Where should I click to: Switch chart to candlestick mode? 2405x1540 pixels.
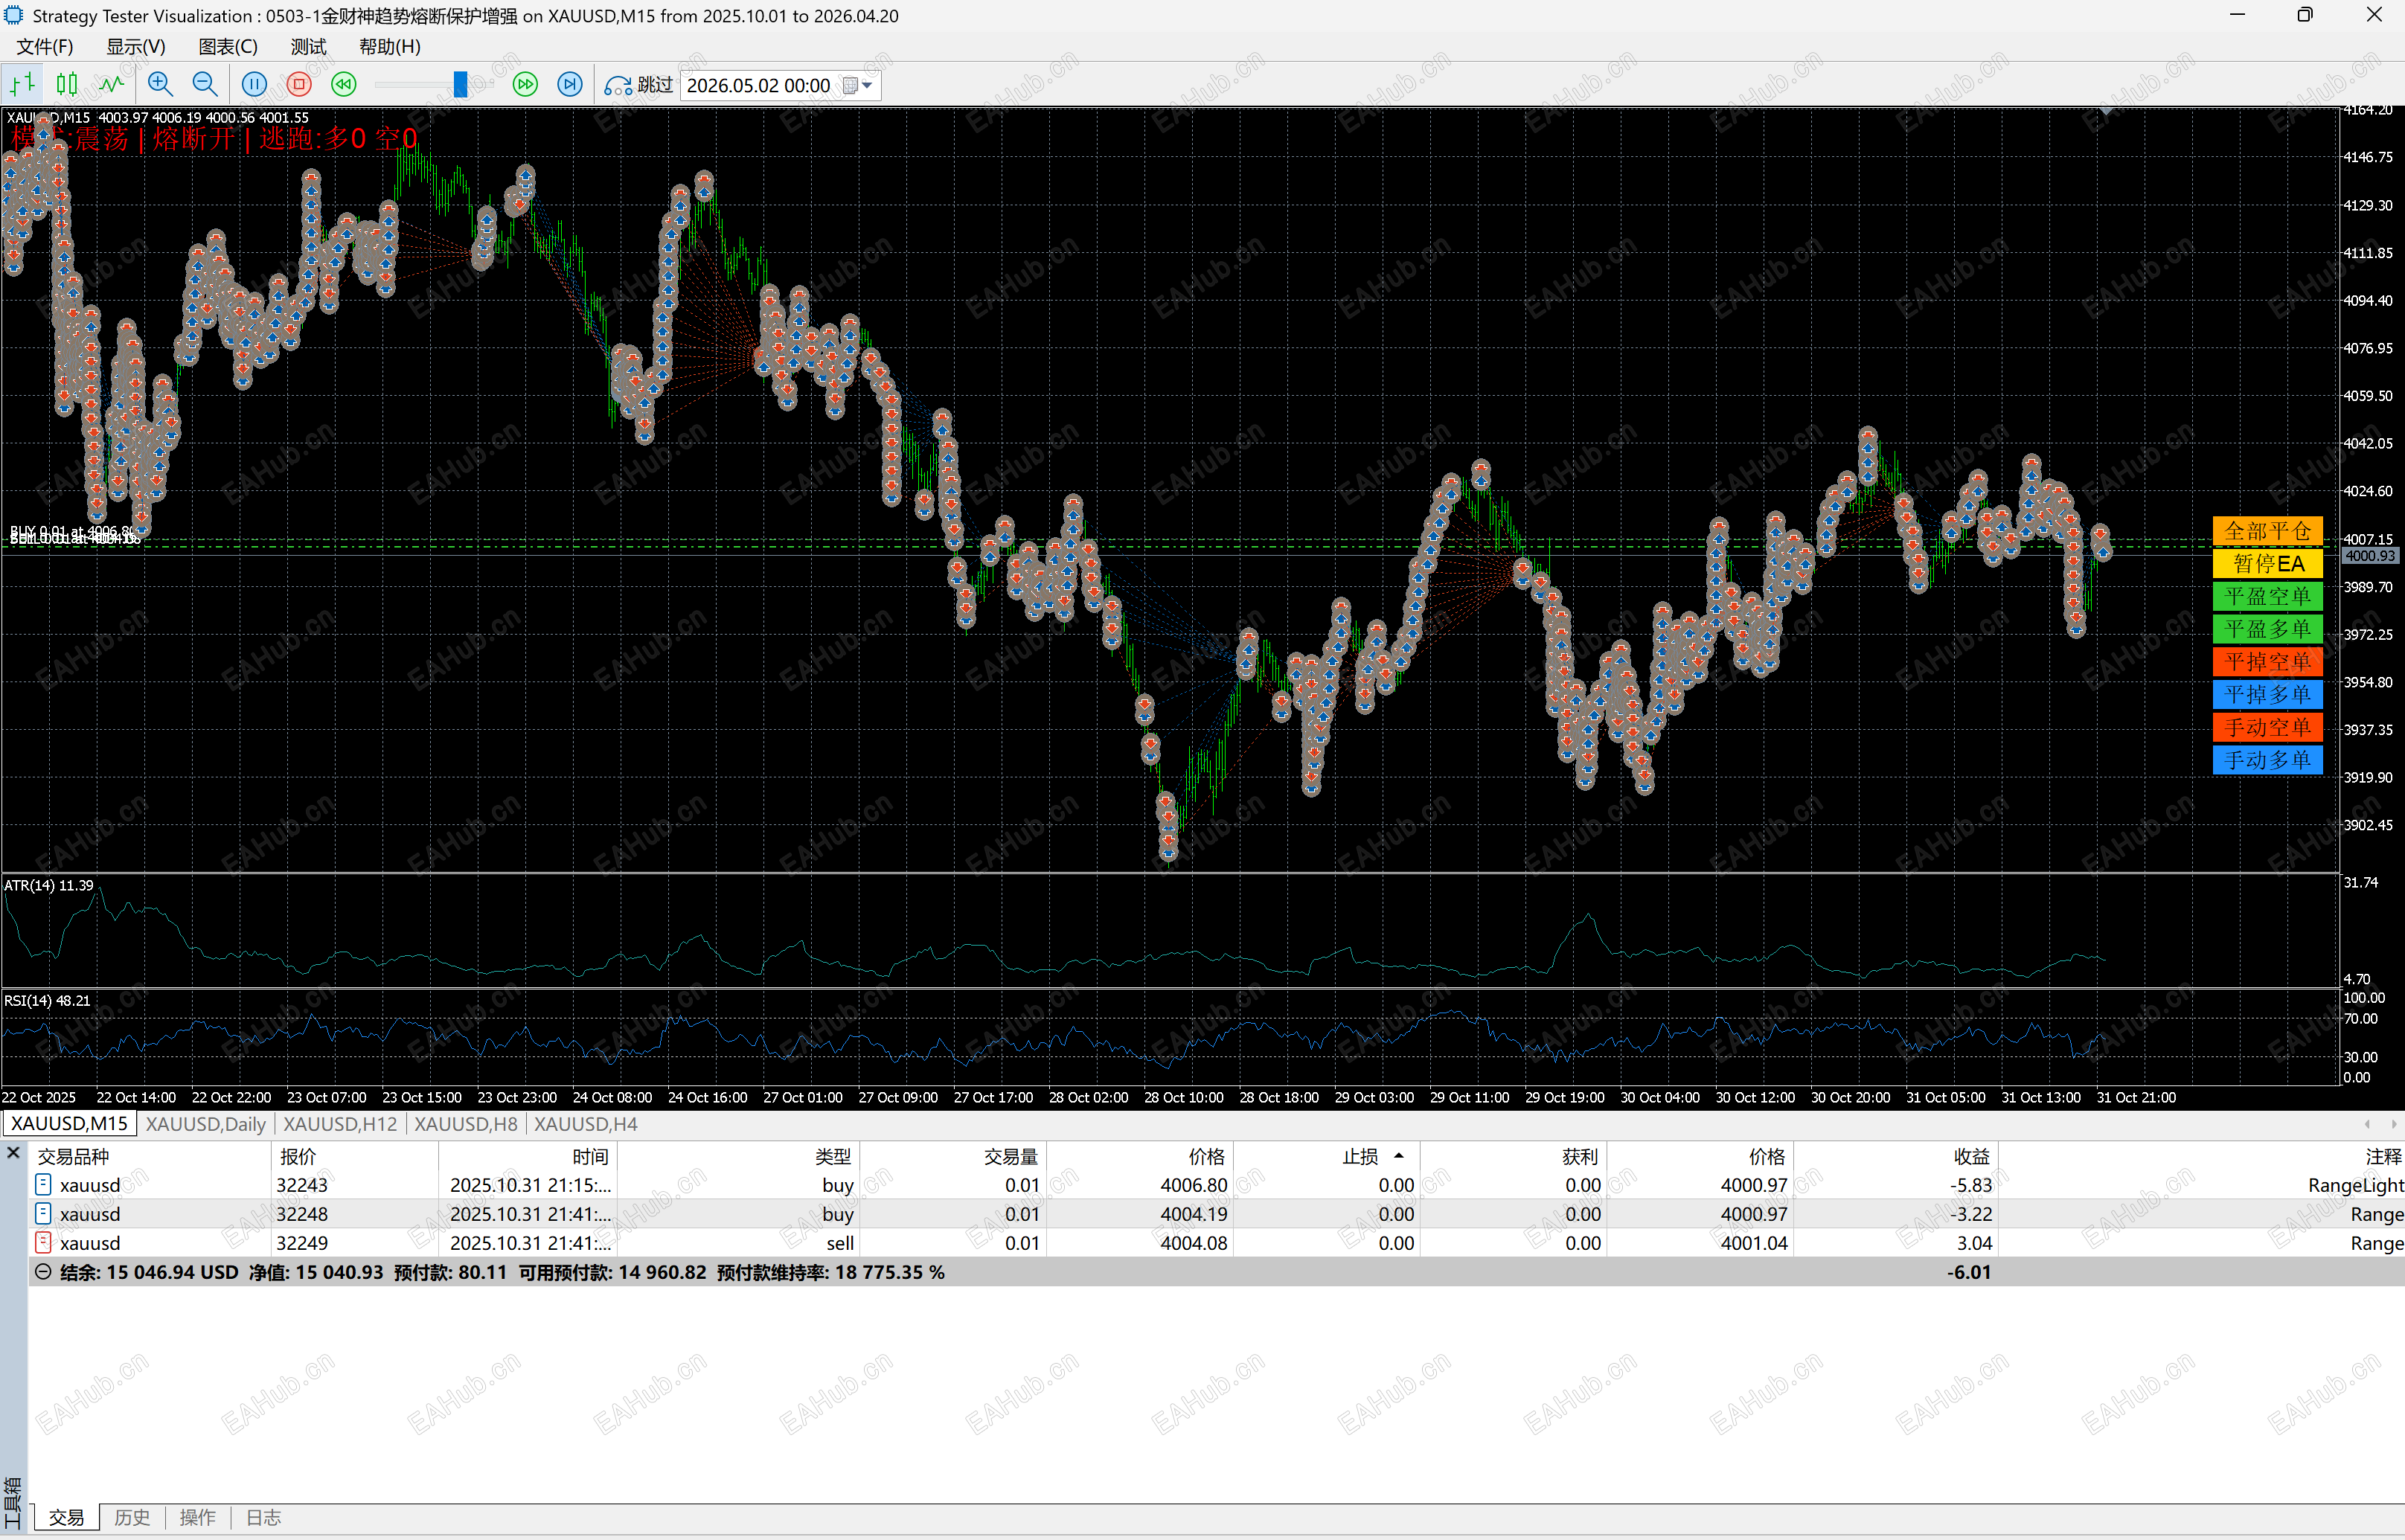pyautogui.click(x=67, y=84)
